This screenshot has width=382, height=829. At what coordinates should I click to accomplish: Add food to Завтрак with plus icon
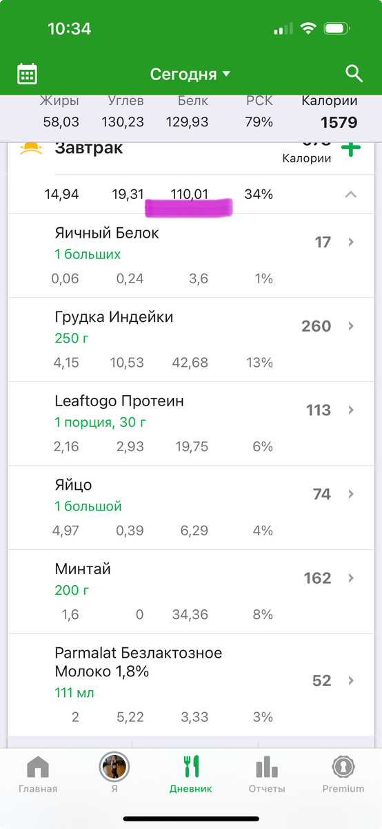click(351, 149)
